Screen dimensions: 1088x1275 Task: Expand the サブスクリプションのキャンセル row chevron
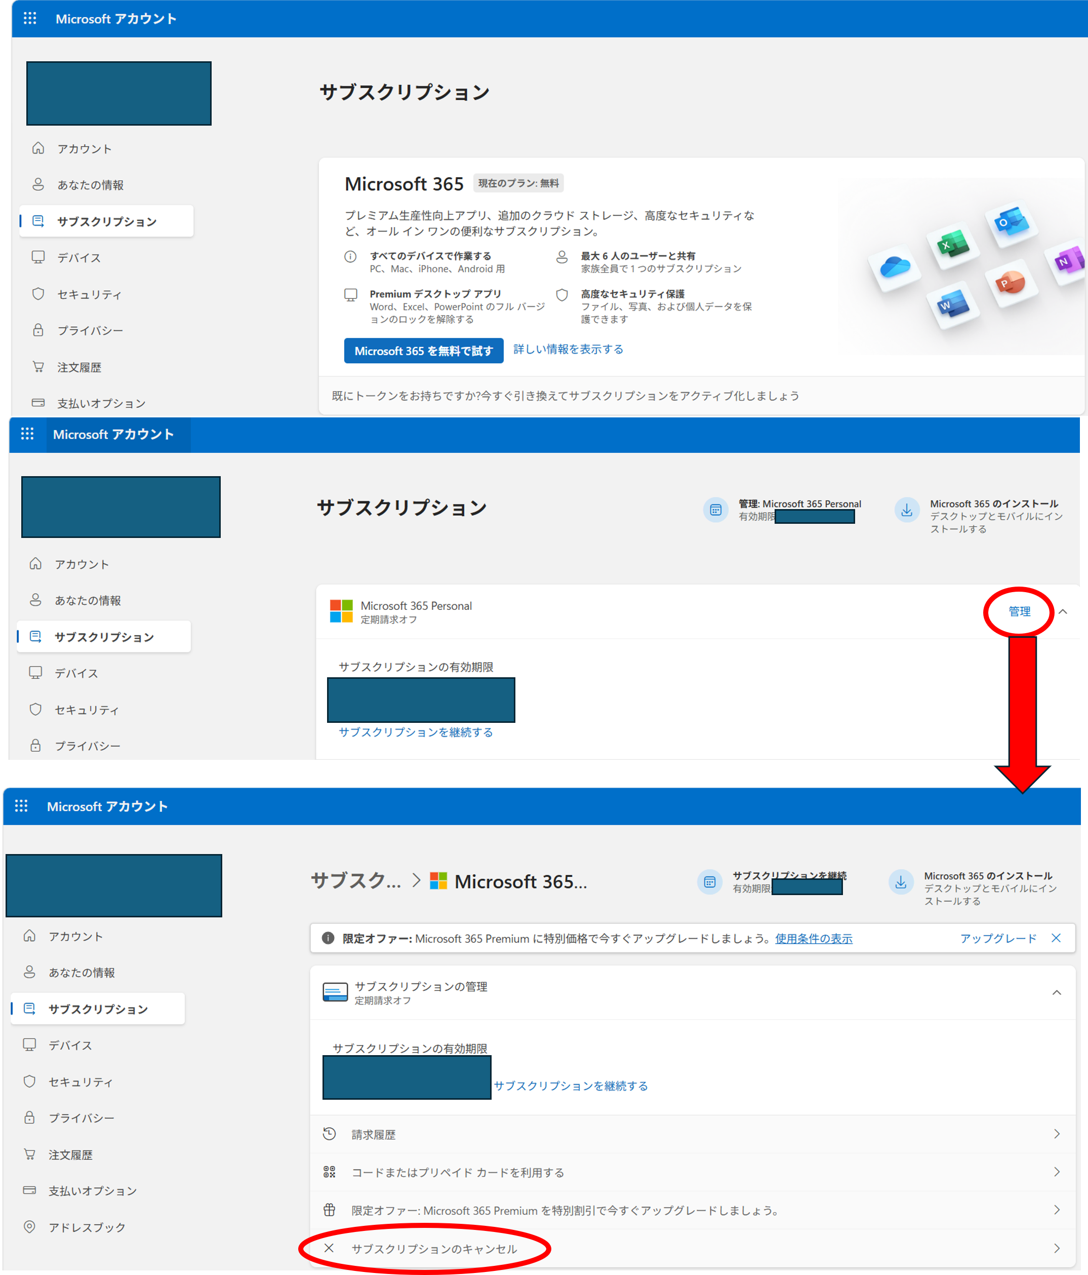1057,1249
